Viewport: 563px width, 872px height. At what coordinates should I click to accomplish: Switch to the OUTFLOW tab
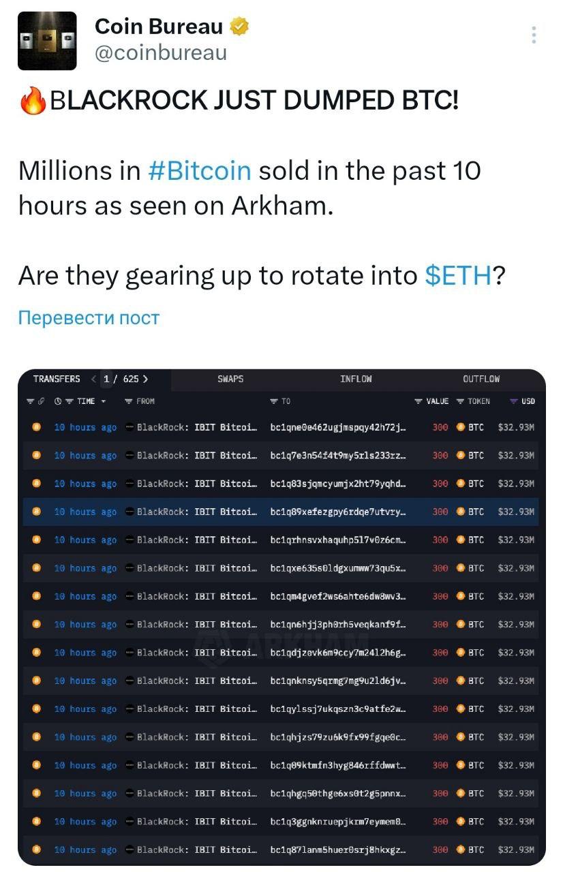[x=481, y=379]
